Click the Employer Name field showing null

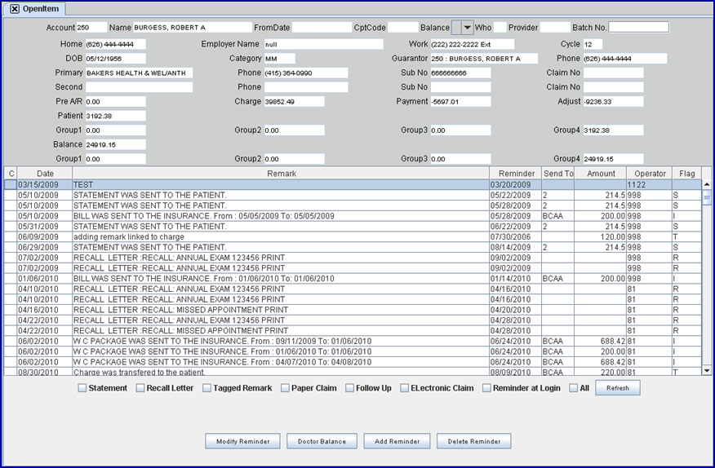coord(324,44)
